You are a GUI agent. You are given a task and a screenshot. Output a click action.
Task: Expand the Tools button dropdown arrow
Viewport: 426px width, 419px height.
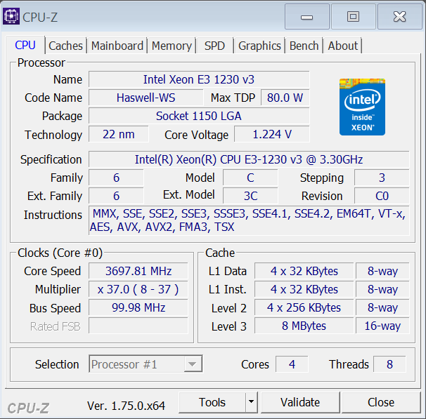click(x=251, y=402)
